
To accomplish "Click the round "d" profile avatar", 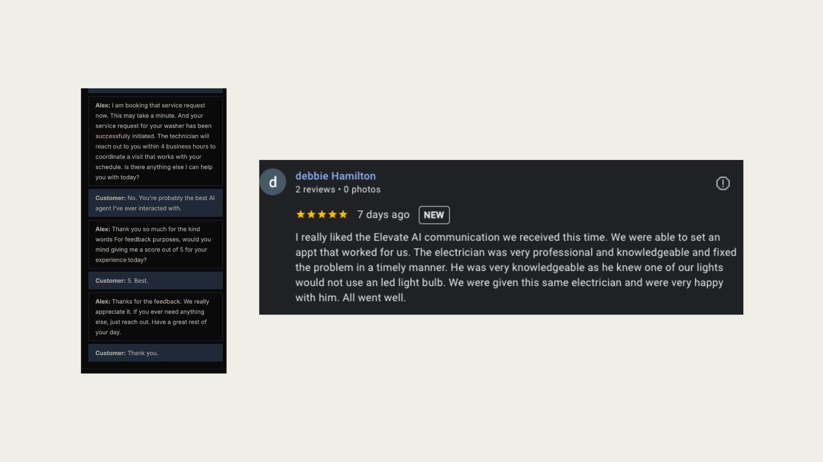I will 273,182.
